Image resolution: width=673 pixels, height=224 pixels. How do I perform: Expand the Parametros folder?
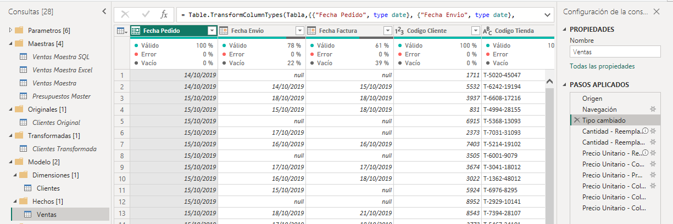point(10,30)
